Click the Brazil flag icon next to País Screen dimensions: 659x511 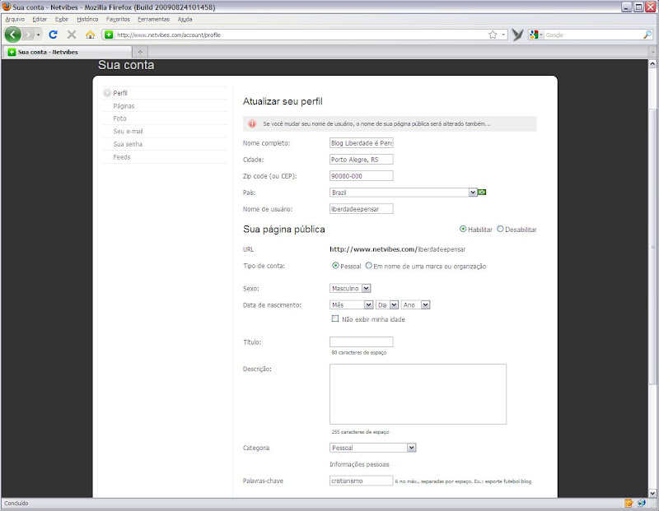[482, 193]
